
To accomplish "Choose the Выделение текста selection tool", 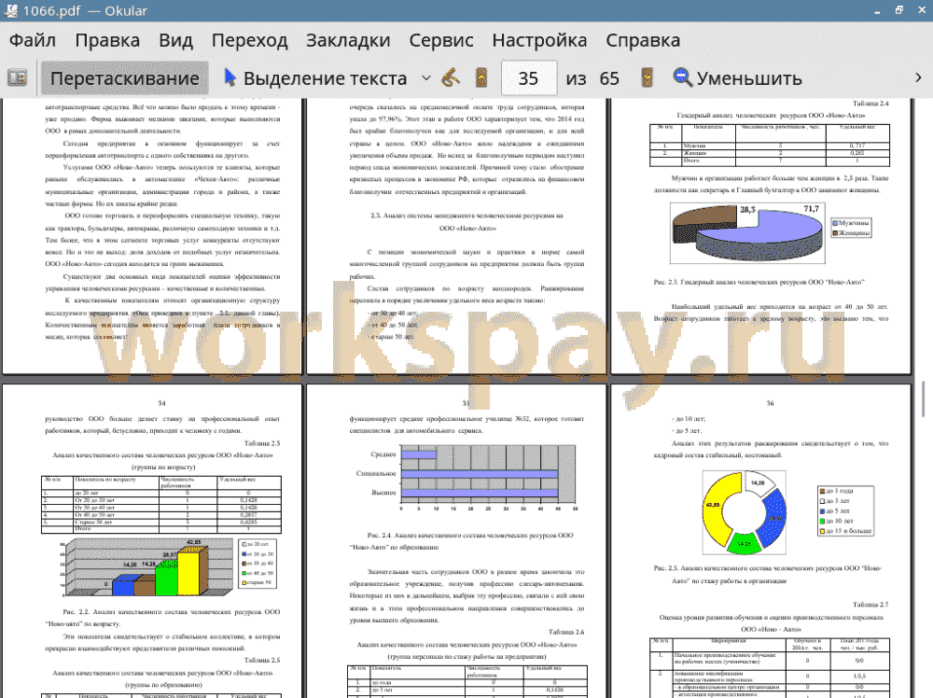I will pyautogui.click(x=315, y=78).
